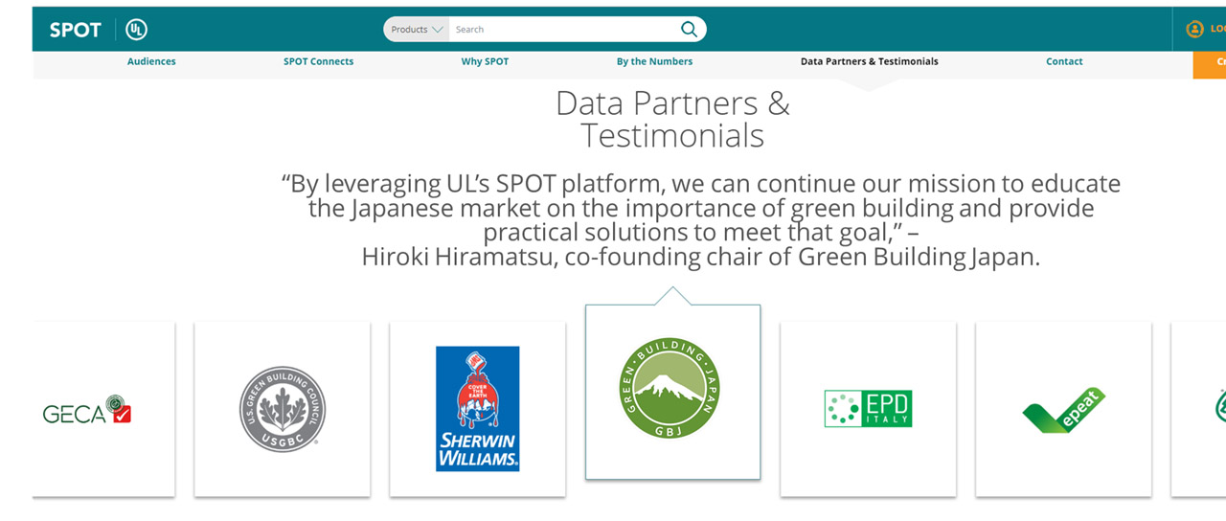Go to the Audiences section
This screenshot has height=521, width=1226.
[x=151, y=61]
